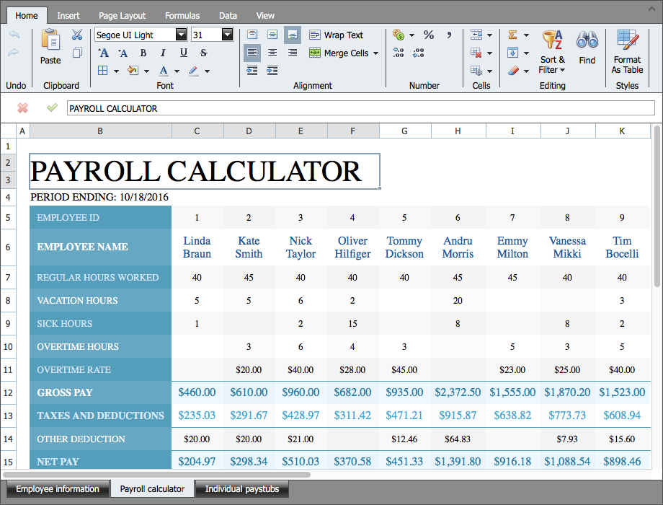The width and height of the screenshot is (663, 505).
Task: Click the Format As Table icon
Action: (627, 42)
